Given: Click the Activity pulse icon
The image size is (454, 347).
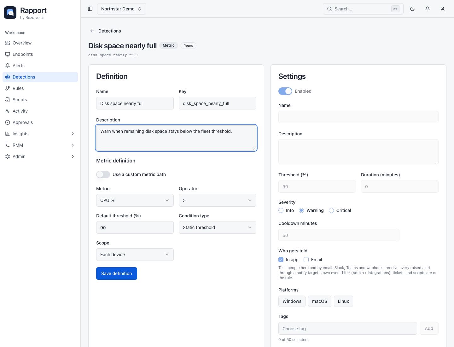Looking at the screenshot, I should coord(8,111).
